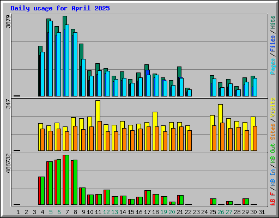Select the day 7 kB out bar
The image size is (279, 218).
67,180
